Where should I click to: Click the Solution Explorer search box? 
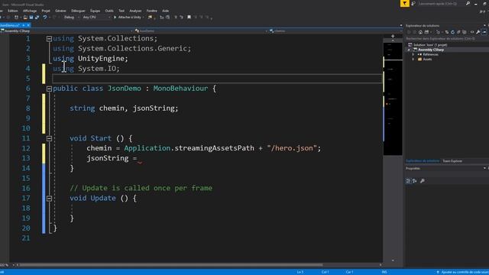click(x=446, y=39)
